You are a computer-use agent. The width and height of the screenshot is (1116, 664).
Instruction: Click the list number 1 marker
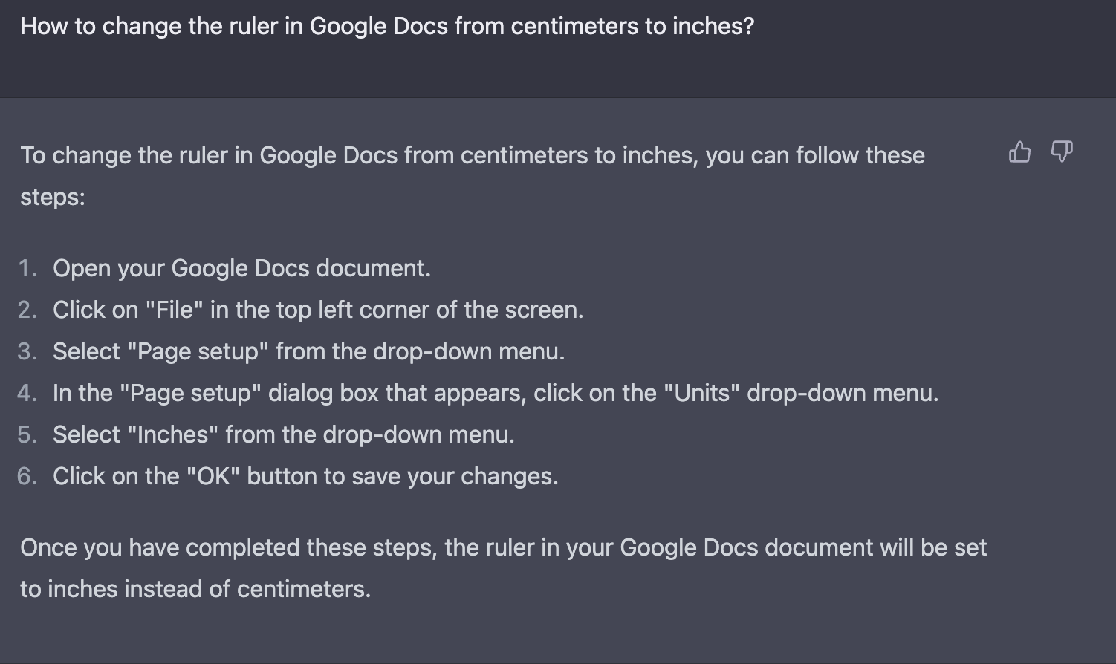pos(27,268)
